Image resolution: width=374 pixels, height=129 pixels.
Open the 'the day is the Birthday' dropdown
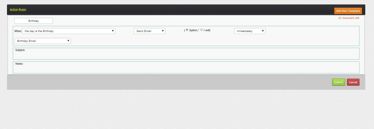[x=69, y=31]
